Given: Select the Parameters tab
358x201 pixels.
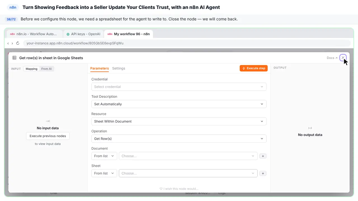Looking at the screenshot, I should (x=100, y=68).
